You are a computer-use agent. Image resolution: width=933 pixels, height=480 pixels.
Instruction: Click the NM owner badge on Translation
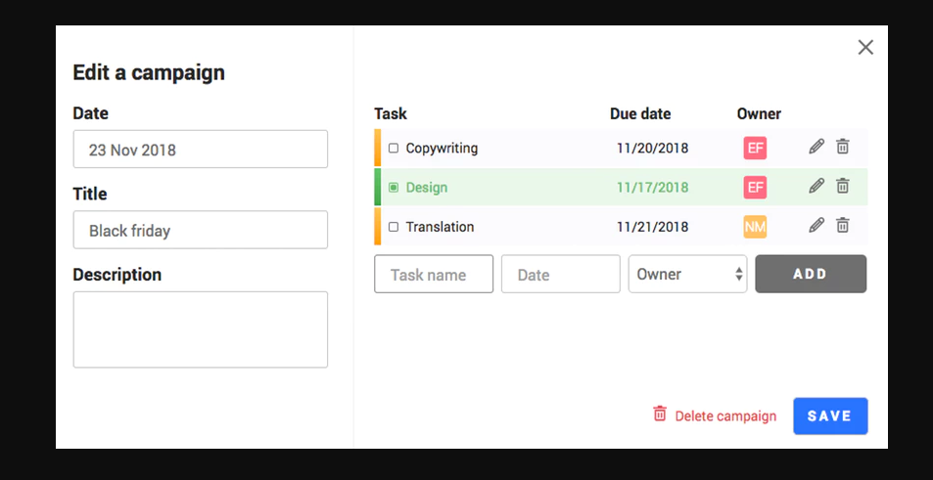755,227
